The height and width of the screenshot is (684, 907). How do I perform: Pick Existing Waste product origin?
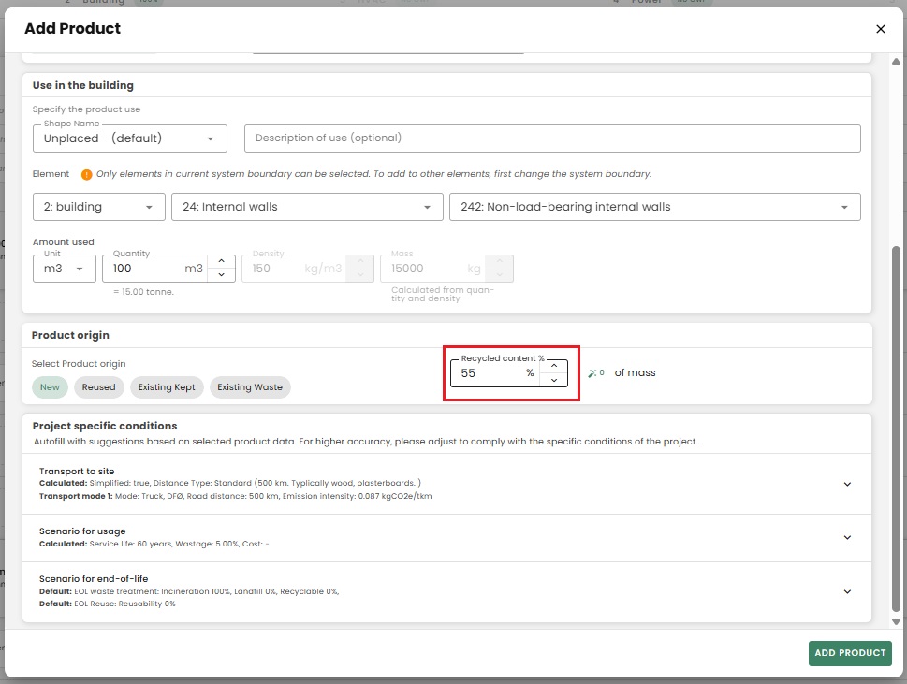pos(250,387)
